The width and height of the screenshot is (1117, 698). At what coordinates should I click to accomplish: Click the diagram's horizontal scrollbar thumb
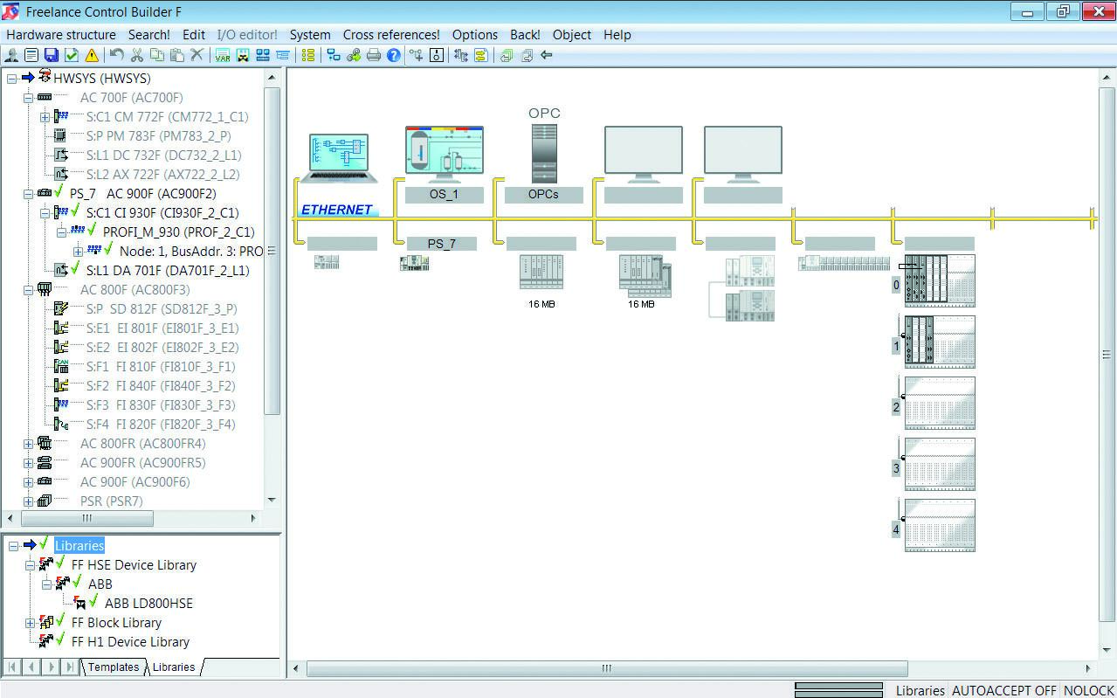[x=606, y=668]
